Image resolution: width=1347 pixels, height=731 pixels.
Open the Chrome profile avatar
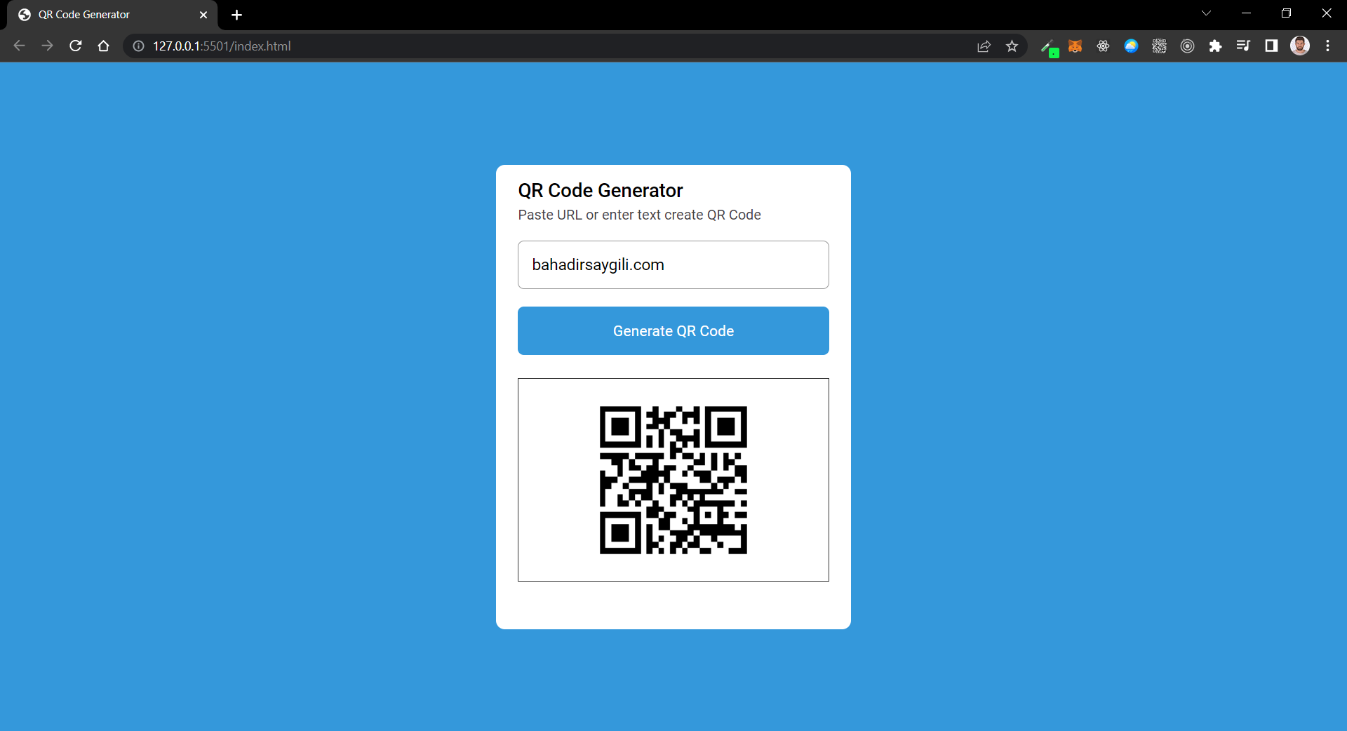tap(1300, 46)
